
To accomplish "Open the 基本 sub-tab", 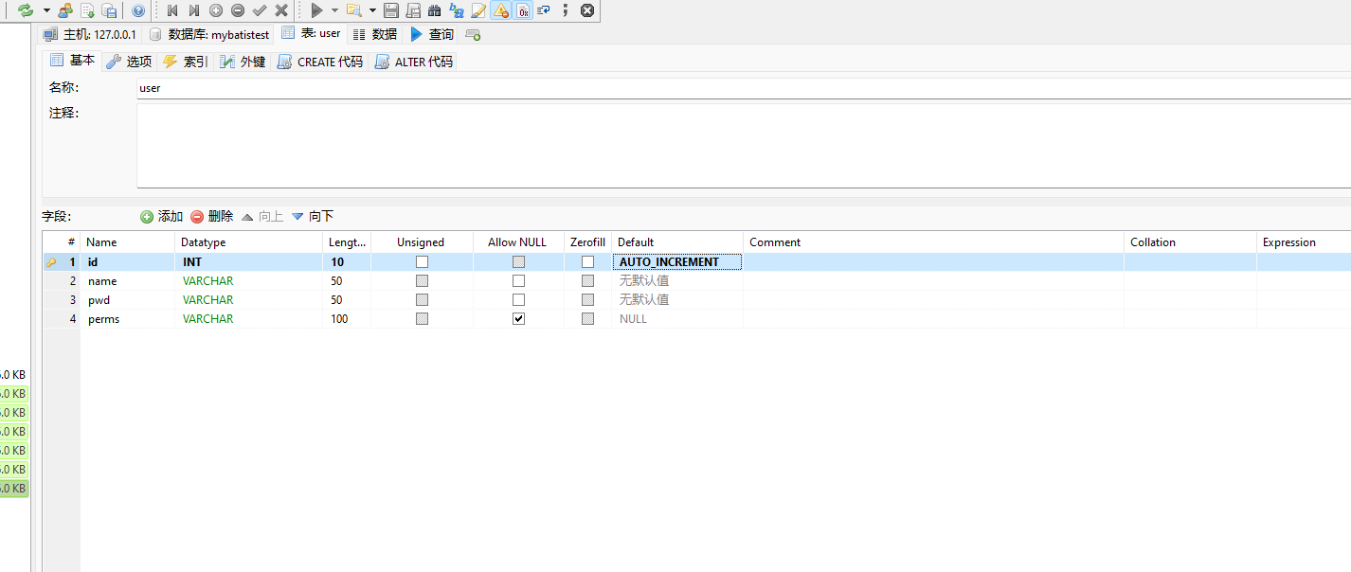I will [73, 60].
